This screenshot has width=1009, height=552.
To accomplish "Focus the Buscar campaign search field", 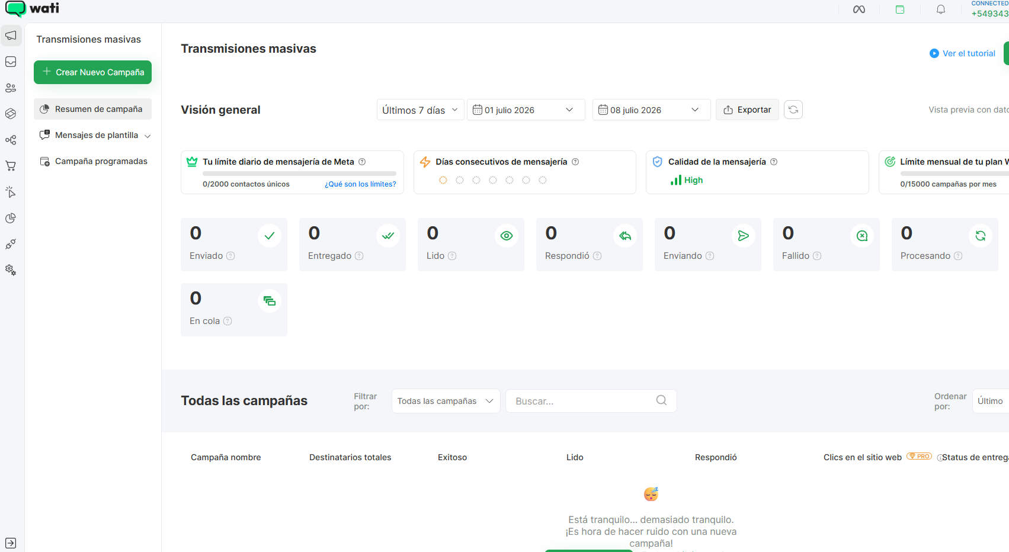I will click(591, 401).
